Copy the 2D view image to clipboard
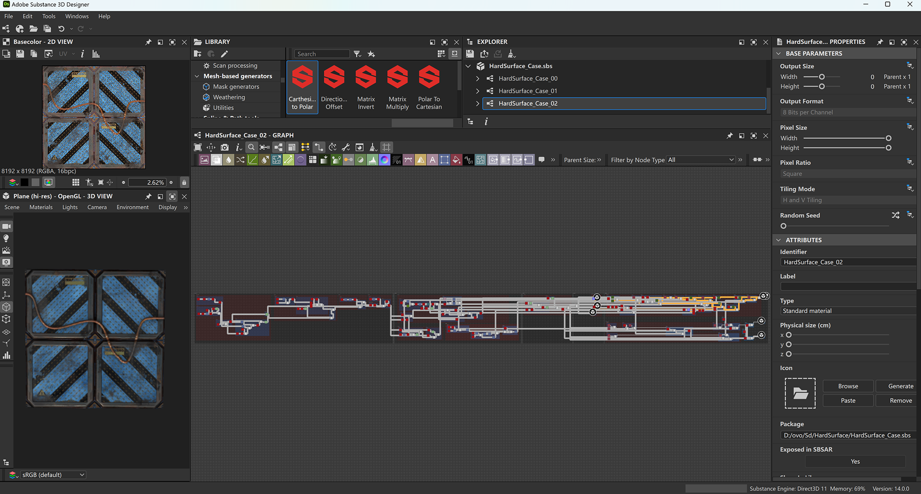The width and height of the screenshot is (921, 494). (34, 54)
